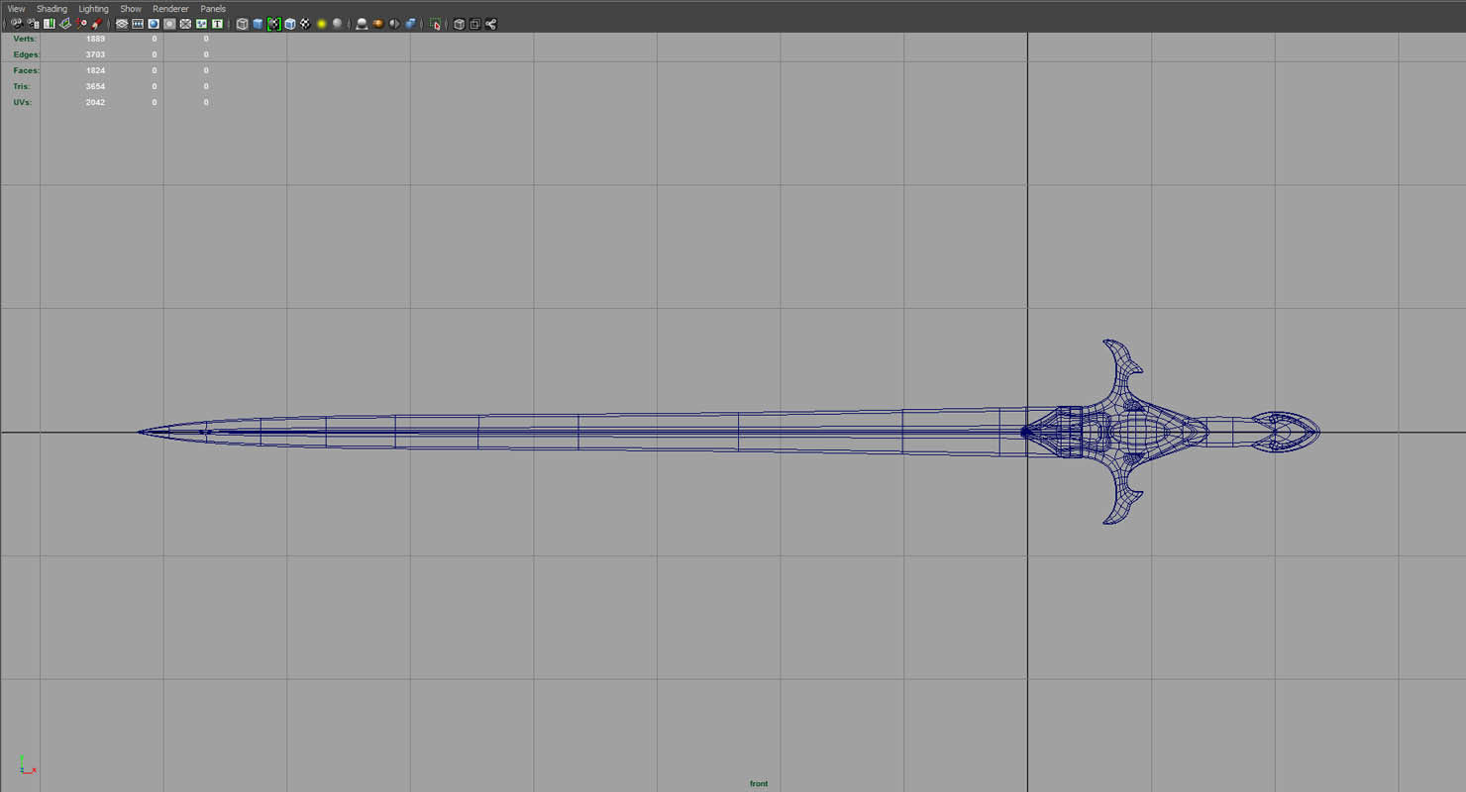Screen dimensions: 1466x792
Task: Click the High Quality rendering icon
Action: point(363,24)
